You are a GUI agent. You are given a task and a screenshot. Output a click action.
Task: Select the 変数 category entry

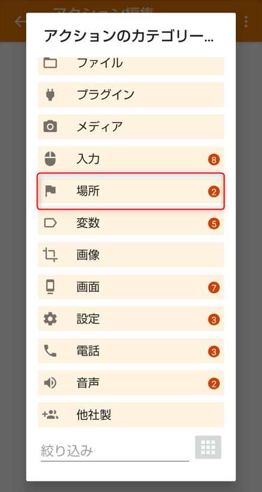point(131,223)
